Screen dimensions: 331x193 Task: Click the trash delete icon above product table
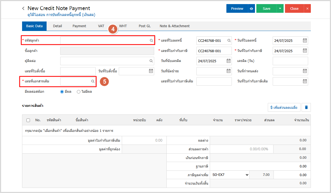[x=306, y=107]
